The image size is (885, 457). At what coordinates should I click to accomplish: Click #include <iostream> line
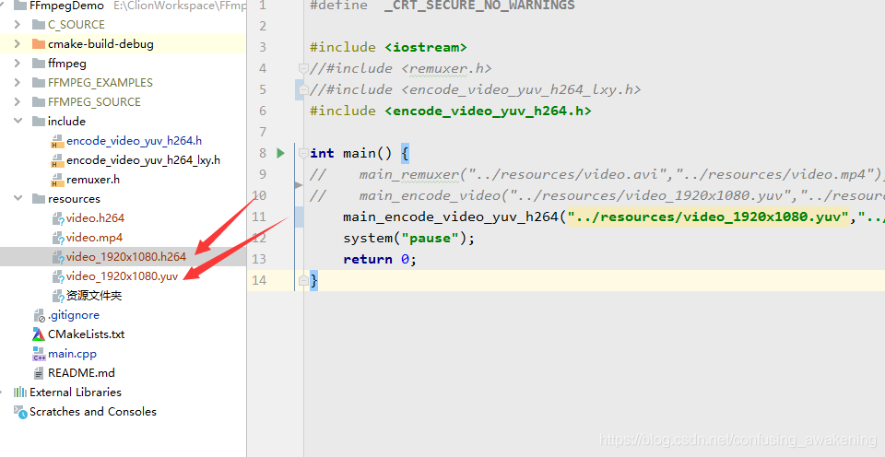[x=388, y=47]
